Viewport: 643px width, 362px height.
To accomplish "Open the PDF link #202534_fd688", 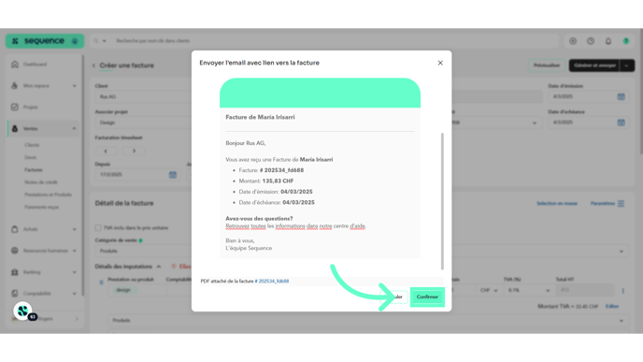I will (x=272, y=282).
